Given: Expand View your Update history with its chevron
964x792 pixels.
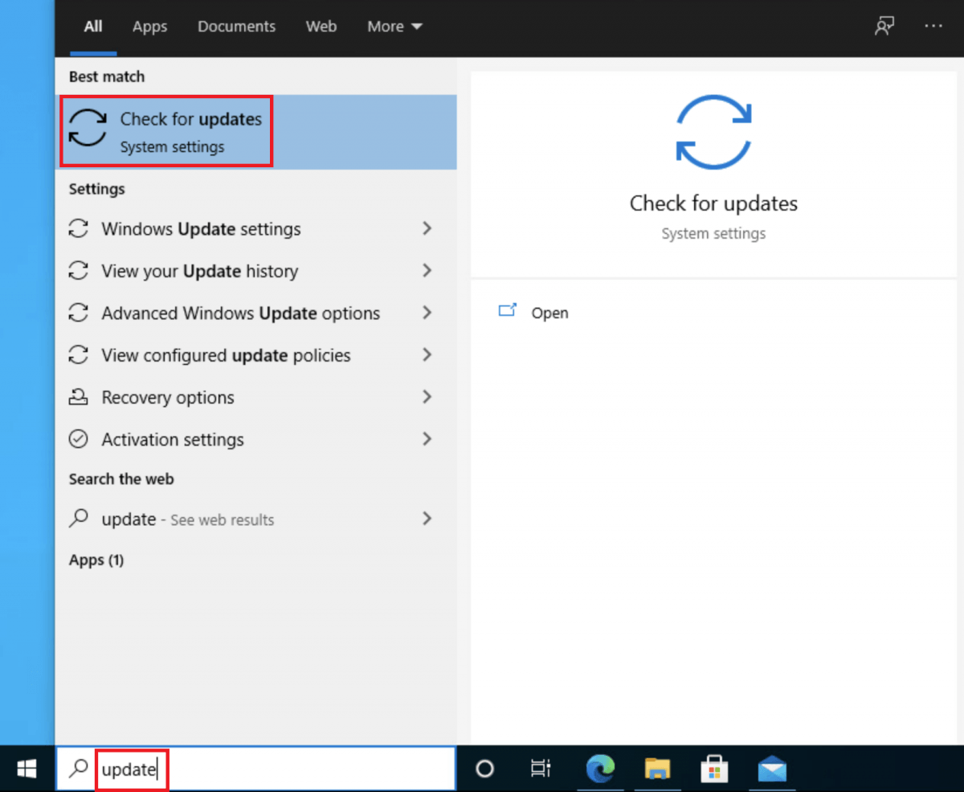Looking at the screenshot, I should click(427, 271).
